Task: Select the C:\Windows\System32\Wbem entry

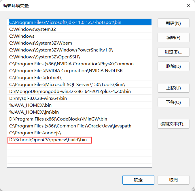Action: point(80,43)
